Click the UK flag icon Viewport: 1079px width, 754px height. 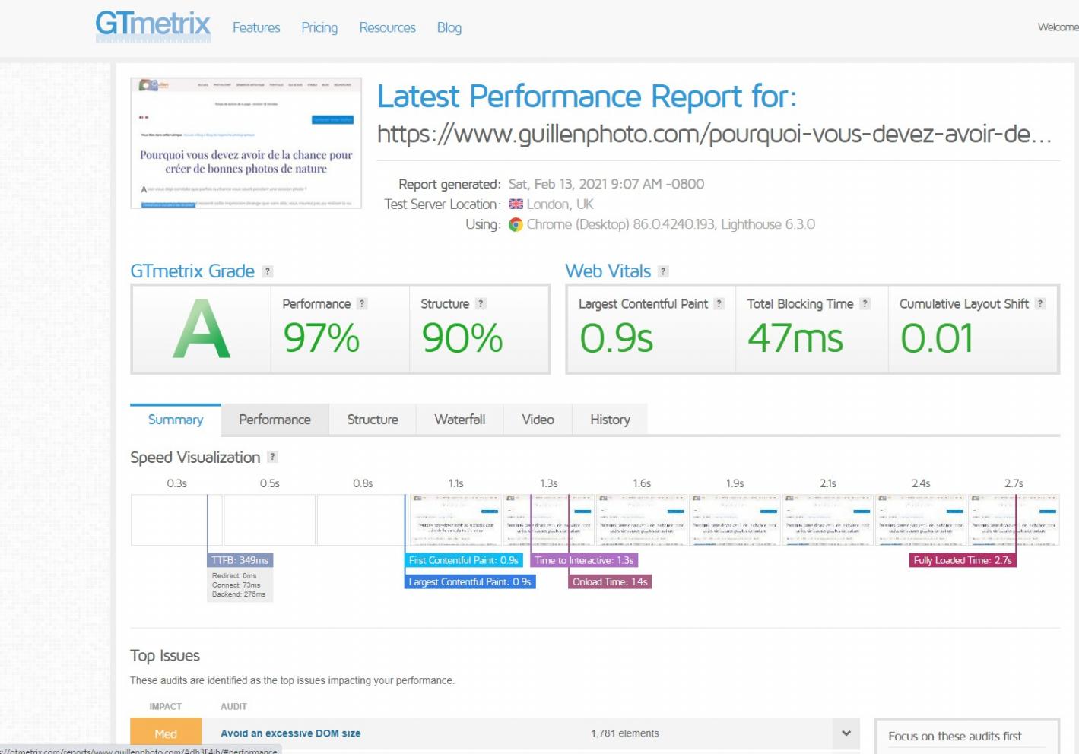pyautogui.click(x=516, y=204)
